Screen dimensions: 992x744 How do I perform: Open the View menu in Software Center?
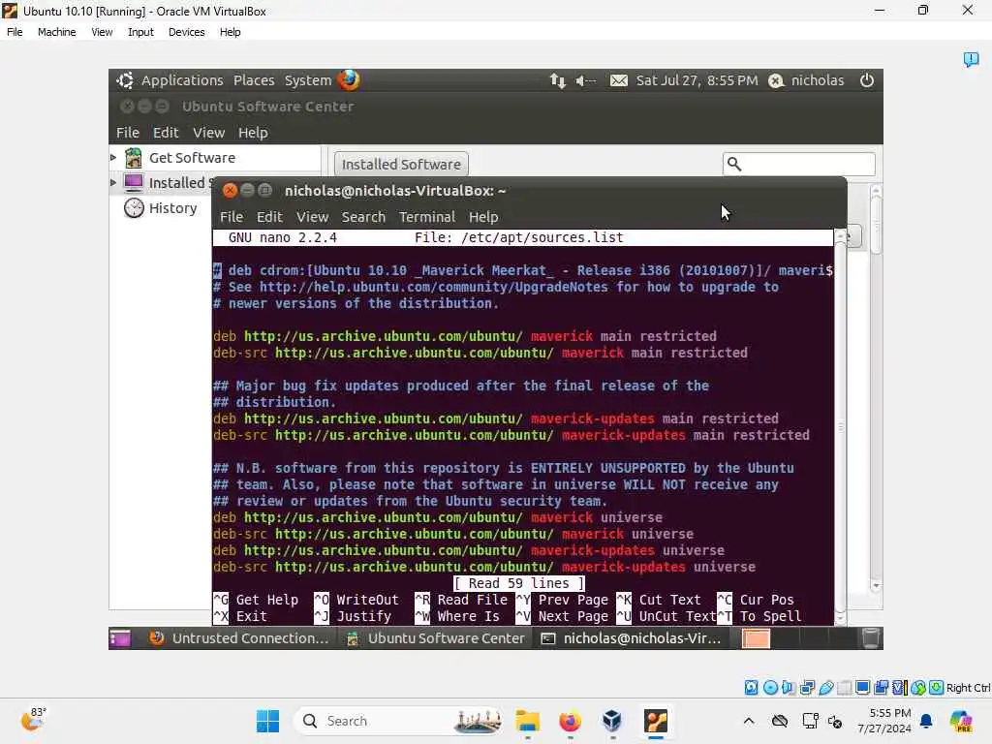209,132
